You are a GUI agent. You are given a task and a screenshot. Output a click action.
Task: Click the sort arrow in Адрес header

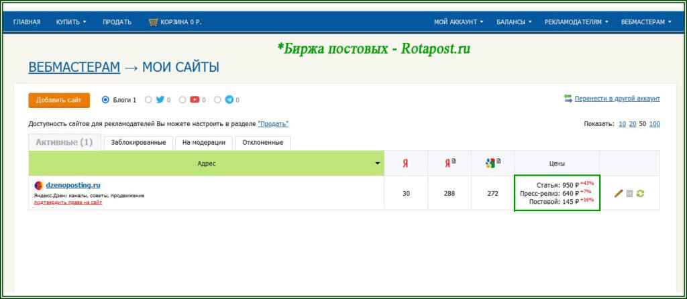click(377, 164)
